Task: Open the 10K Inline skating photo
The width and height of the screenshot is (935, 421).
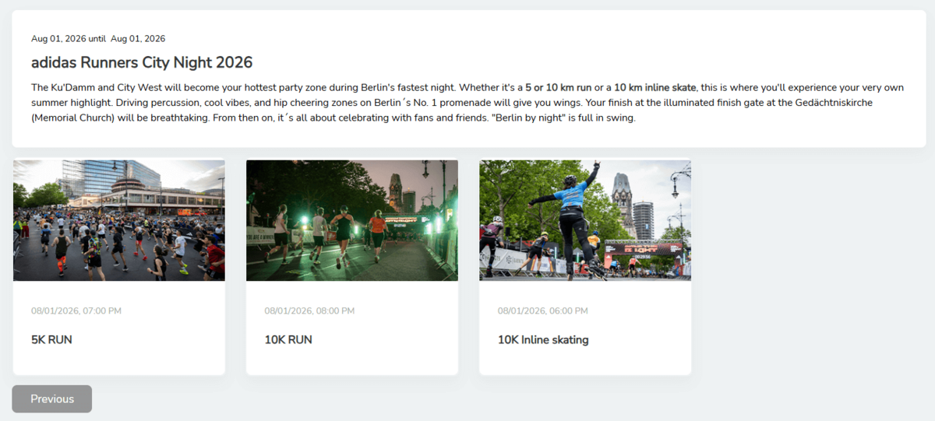Action: [x=584, y=220]
